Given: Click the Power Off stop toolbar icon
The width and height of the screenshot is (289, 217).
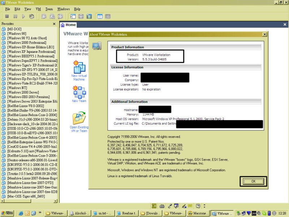Looking at the screenshot, I should [7, 16].
